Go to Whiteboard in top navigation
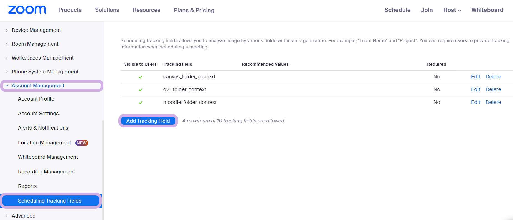This screenshot has width=513, height=220. click(x=487, y=10)
